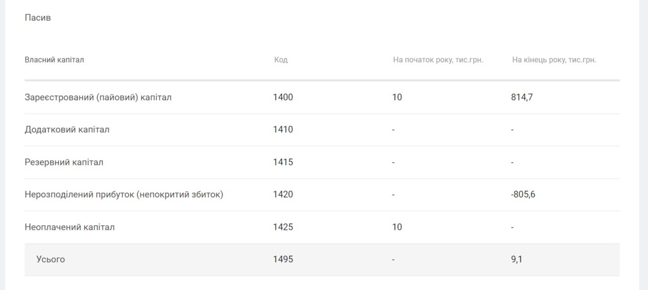Viewport: 648px width, 290px height.
Task: Click the 9,1 total value
Action: coord(517,260)
